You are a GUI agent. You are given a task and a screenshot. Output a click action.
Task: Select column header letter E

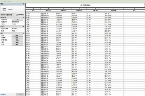pyautogui.click(x=95, y=8)
